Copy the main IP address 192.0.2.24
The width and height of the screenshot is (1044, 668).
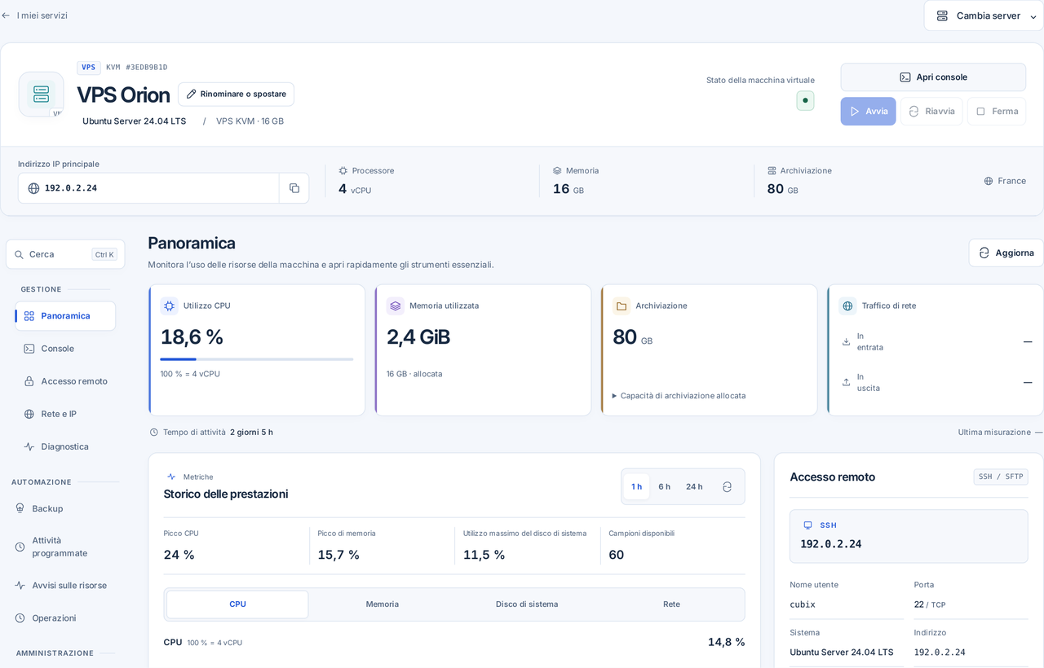294,188
